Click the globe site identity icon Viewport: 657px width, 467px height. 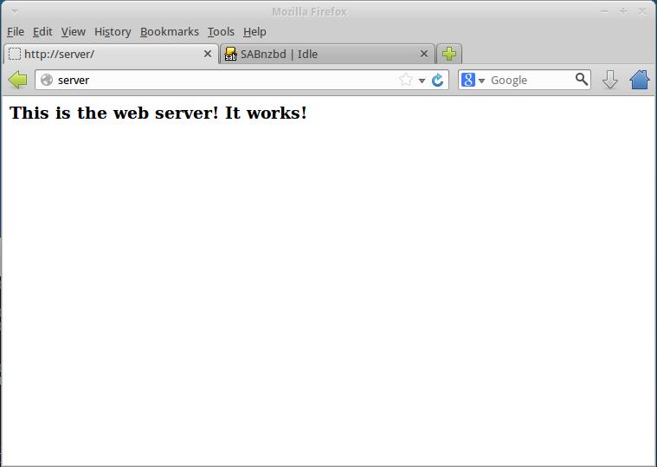[x=47, y=80]
